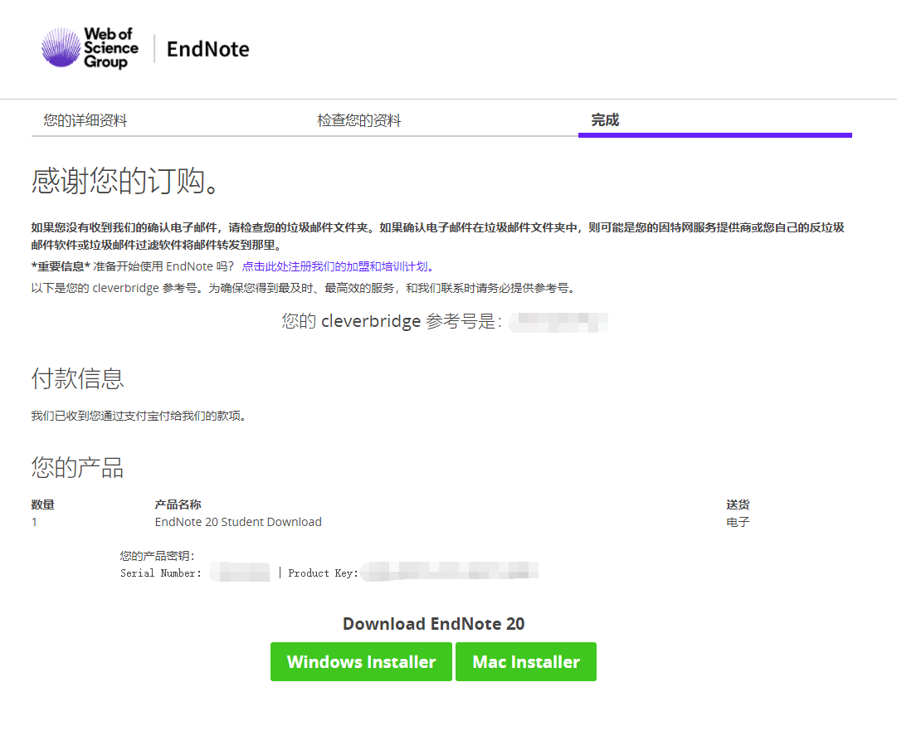
Task: Click the Download EndNote 20 heading
Action: point(434,623)
